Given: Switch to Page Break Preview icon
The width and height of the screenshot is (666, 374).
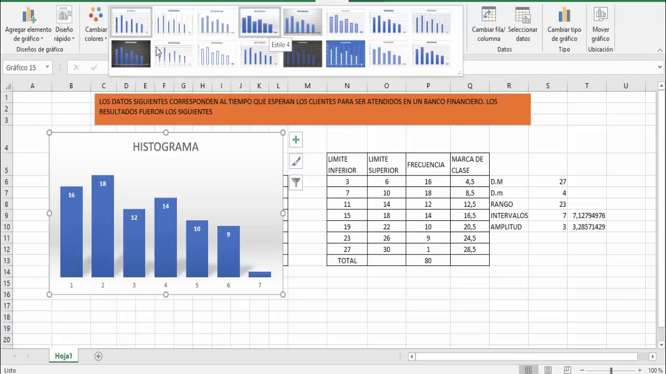Looking at the screenshot, I should pyautogui.click(x=567, y=370).
